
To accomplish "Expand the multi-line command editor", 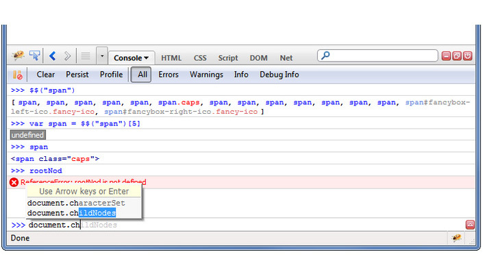I will coord(470,225).
